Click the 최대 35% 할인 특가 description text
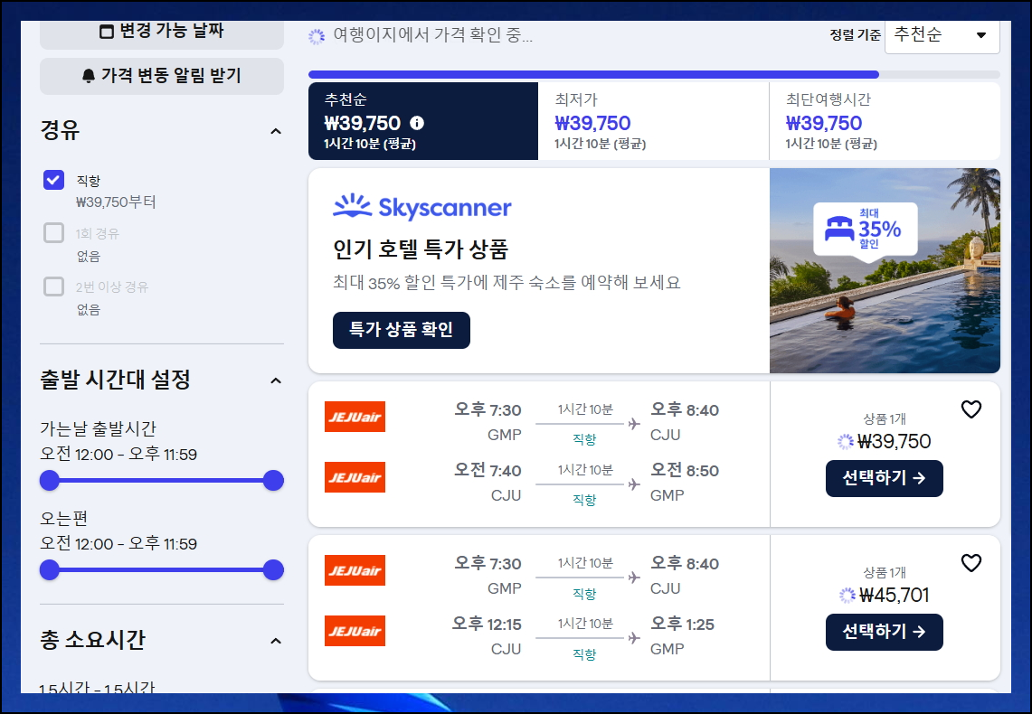1032x714 pixels. [507, 283]
